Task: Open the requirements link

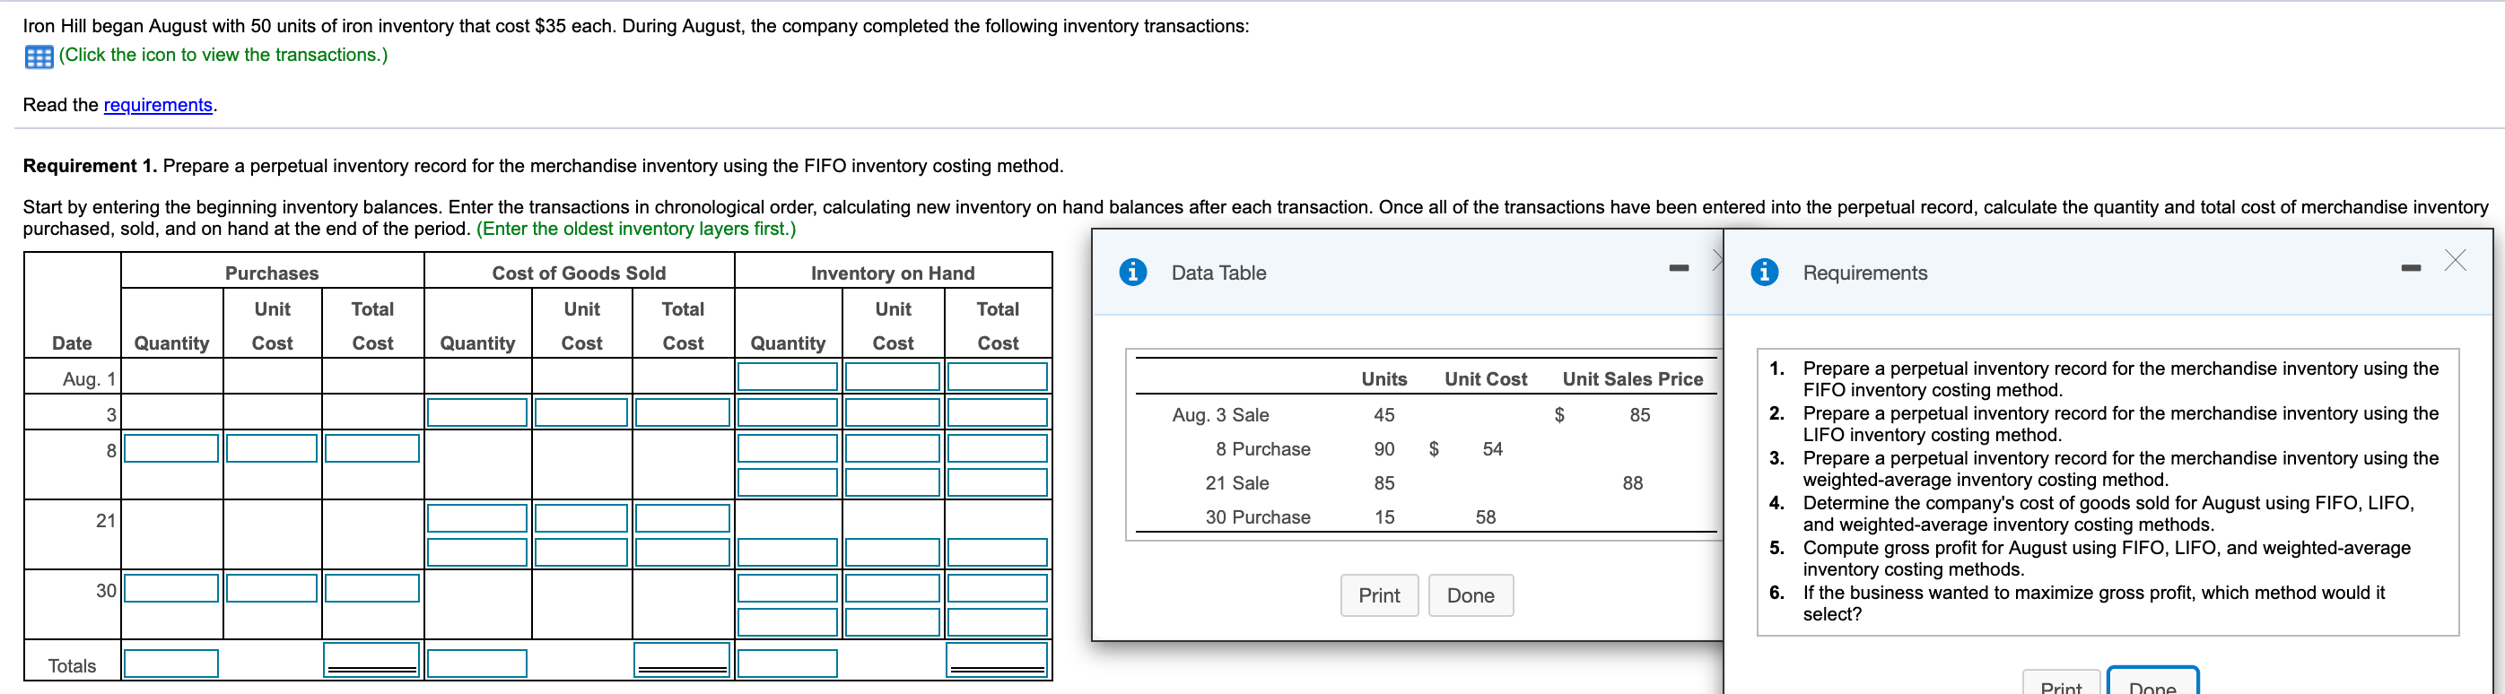Action: point(158,105)
